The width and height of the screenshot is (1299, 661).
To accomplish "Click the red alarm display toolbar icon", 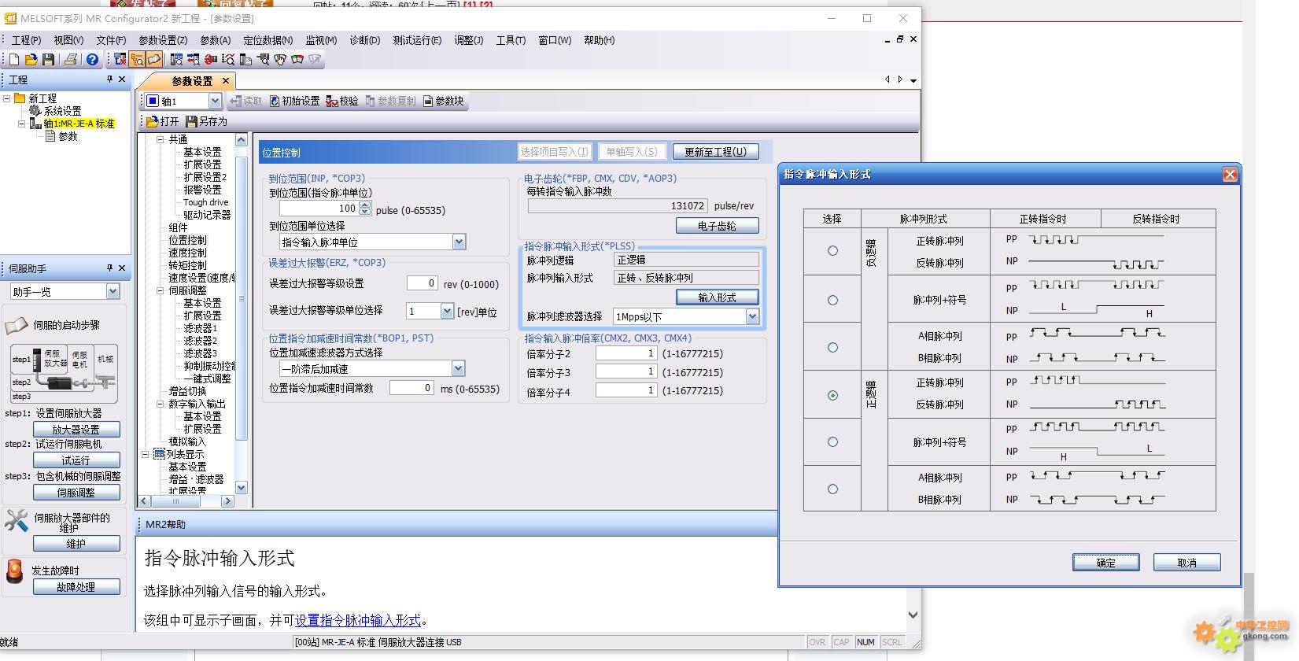I will click(x=211, y=59).
